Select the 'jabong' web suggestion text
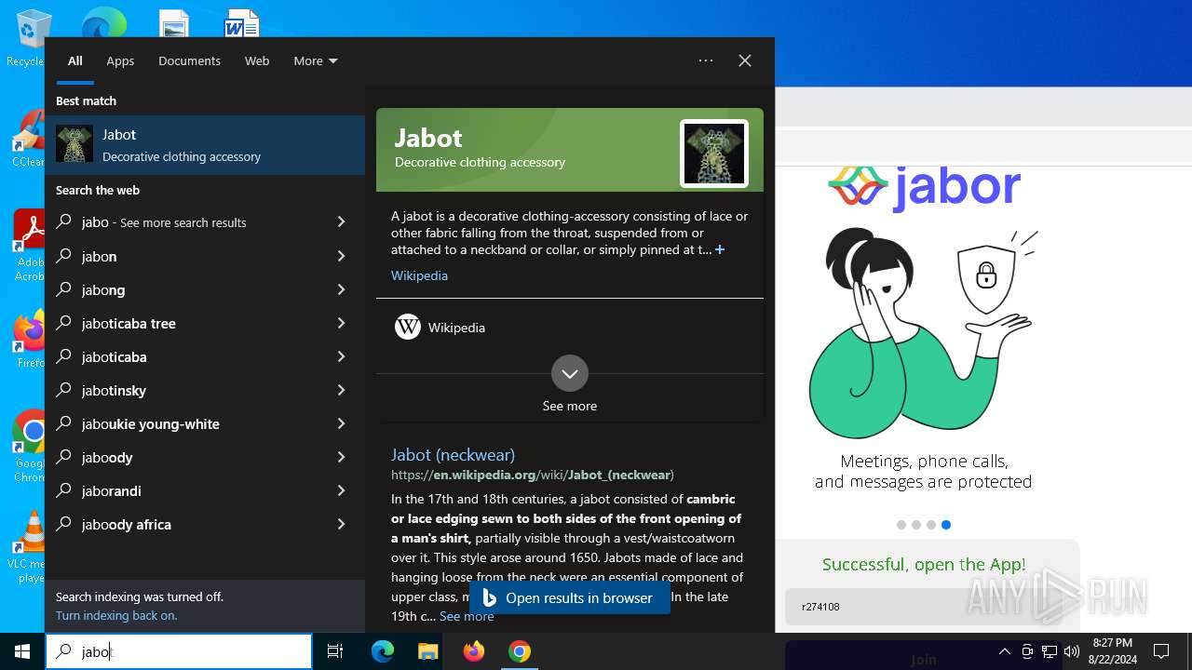The height and width of the screenshot is (670, 1192). pos(103,289)
